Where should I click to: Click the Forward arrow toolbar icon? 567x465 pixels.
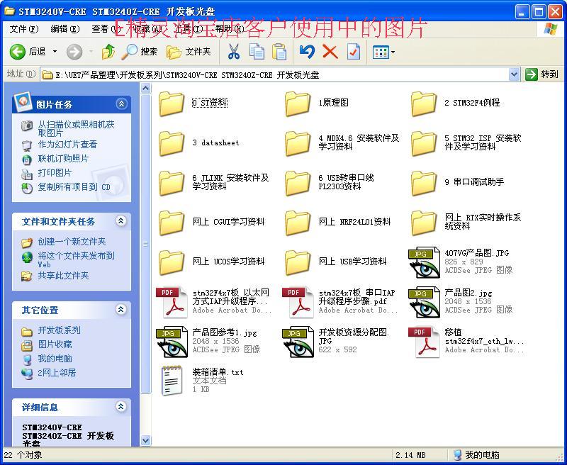tap(74, 52)
